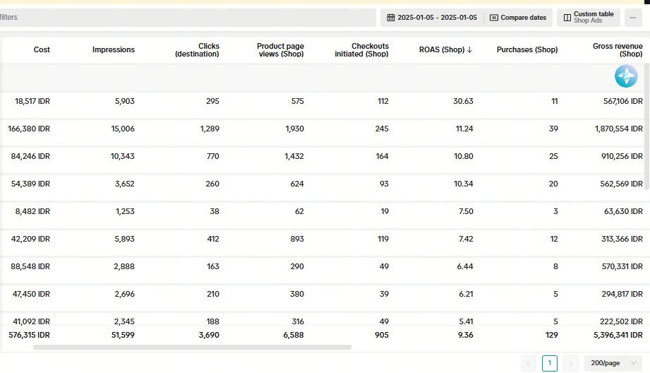Expand the 200/page rows dropdown
This screenshot has height=373, width=650.
click(x=613, y=363)
